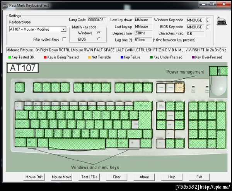Click the Characters / sec field showing 0.6

point(195,34)
